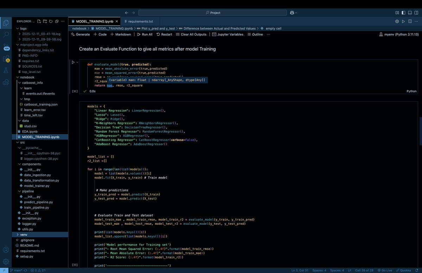The height and width of the screenshot is (273, 422).
Task: Collapse the pipeline folder
Action: tap(39, 191)
